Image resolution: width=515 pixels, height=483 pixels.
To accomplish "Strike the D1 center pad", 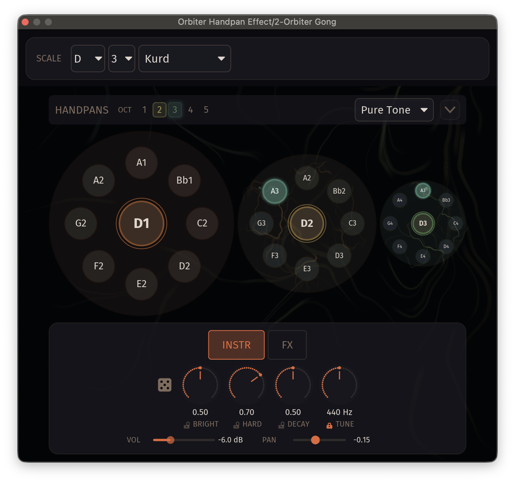I will (142, 223).
